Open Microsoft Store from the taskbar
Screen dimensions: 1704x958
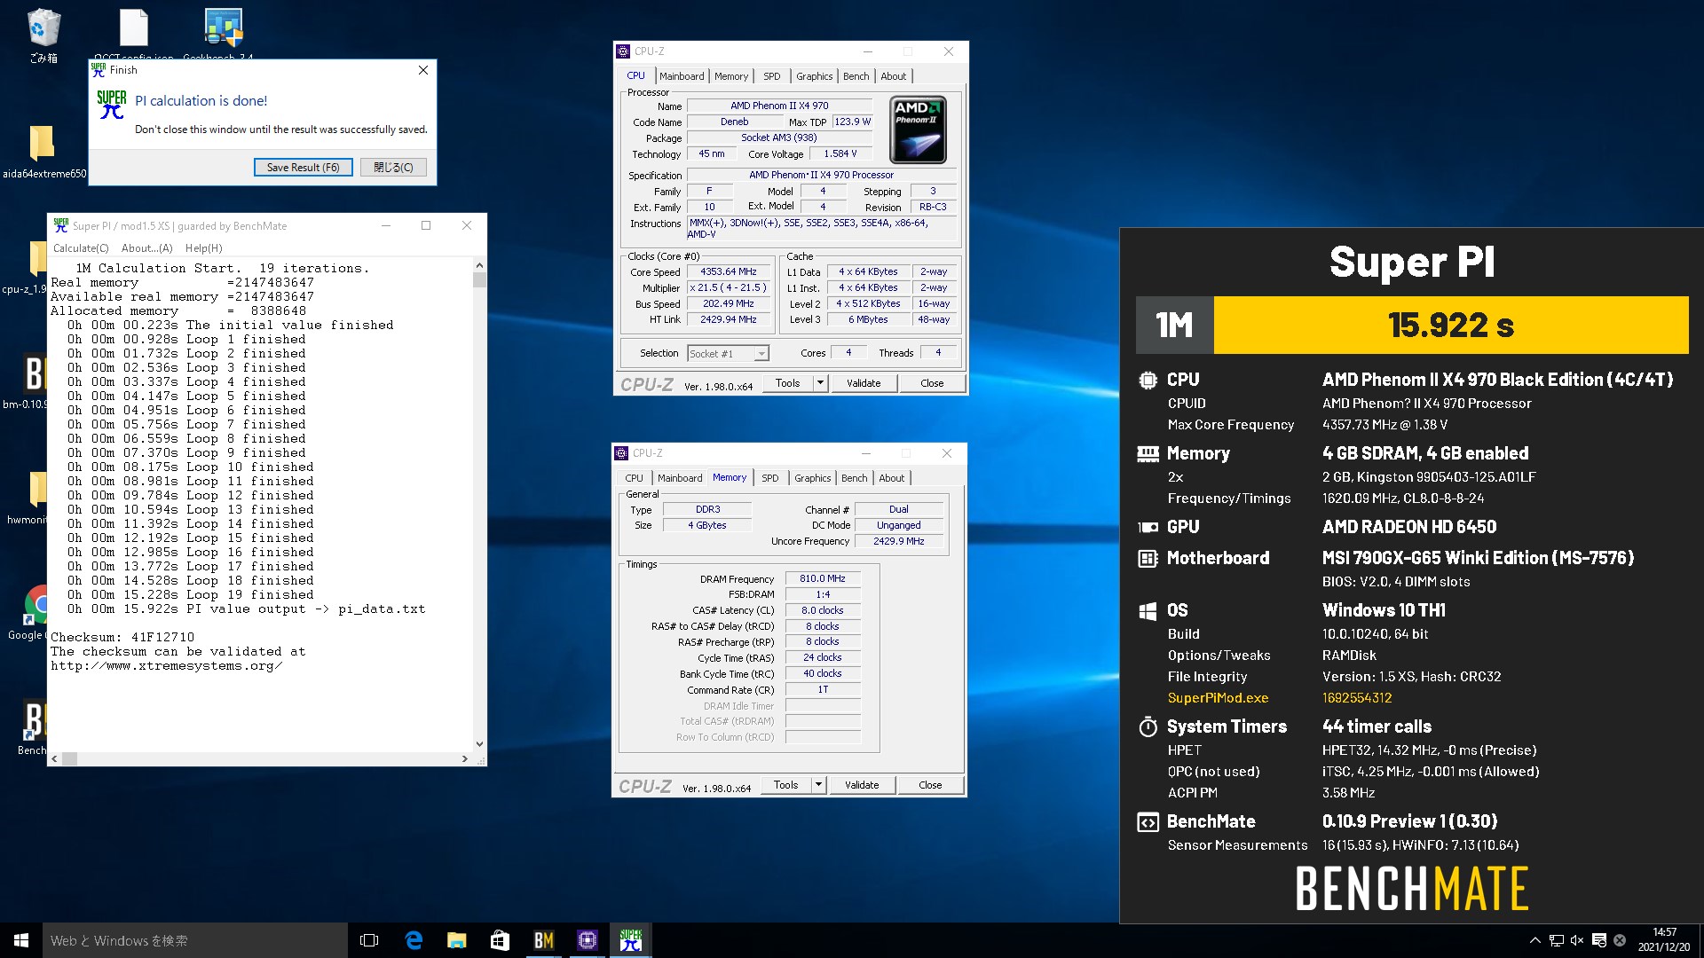point(500,940)
